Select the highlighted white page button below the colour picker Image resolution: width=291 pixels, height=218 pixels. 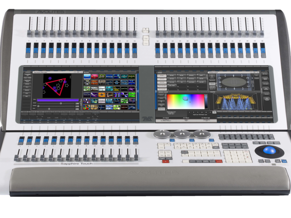[214, 112]
